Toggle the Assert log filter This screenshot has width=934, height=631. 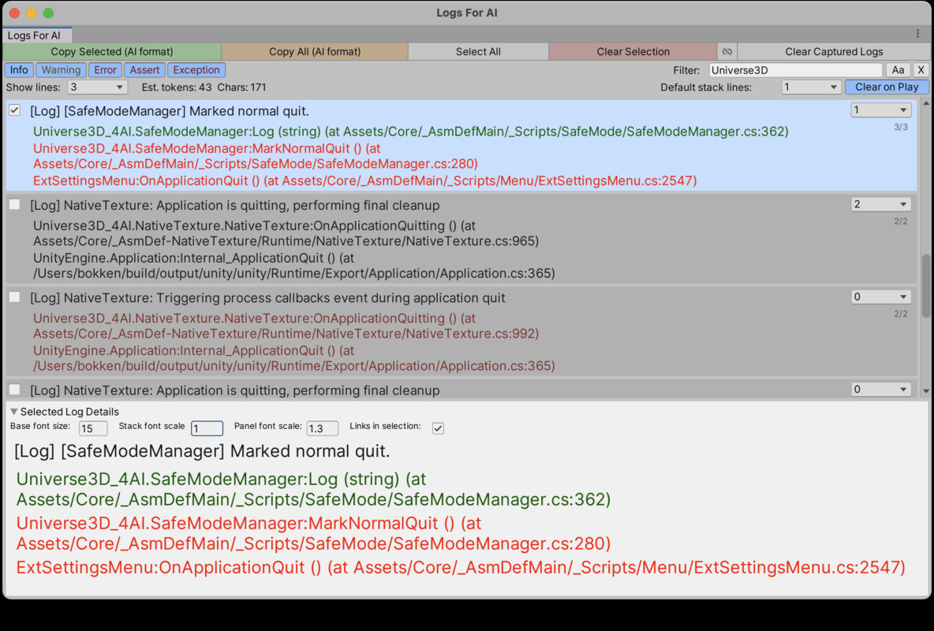[144, 69]
